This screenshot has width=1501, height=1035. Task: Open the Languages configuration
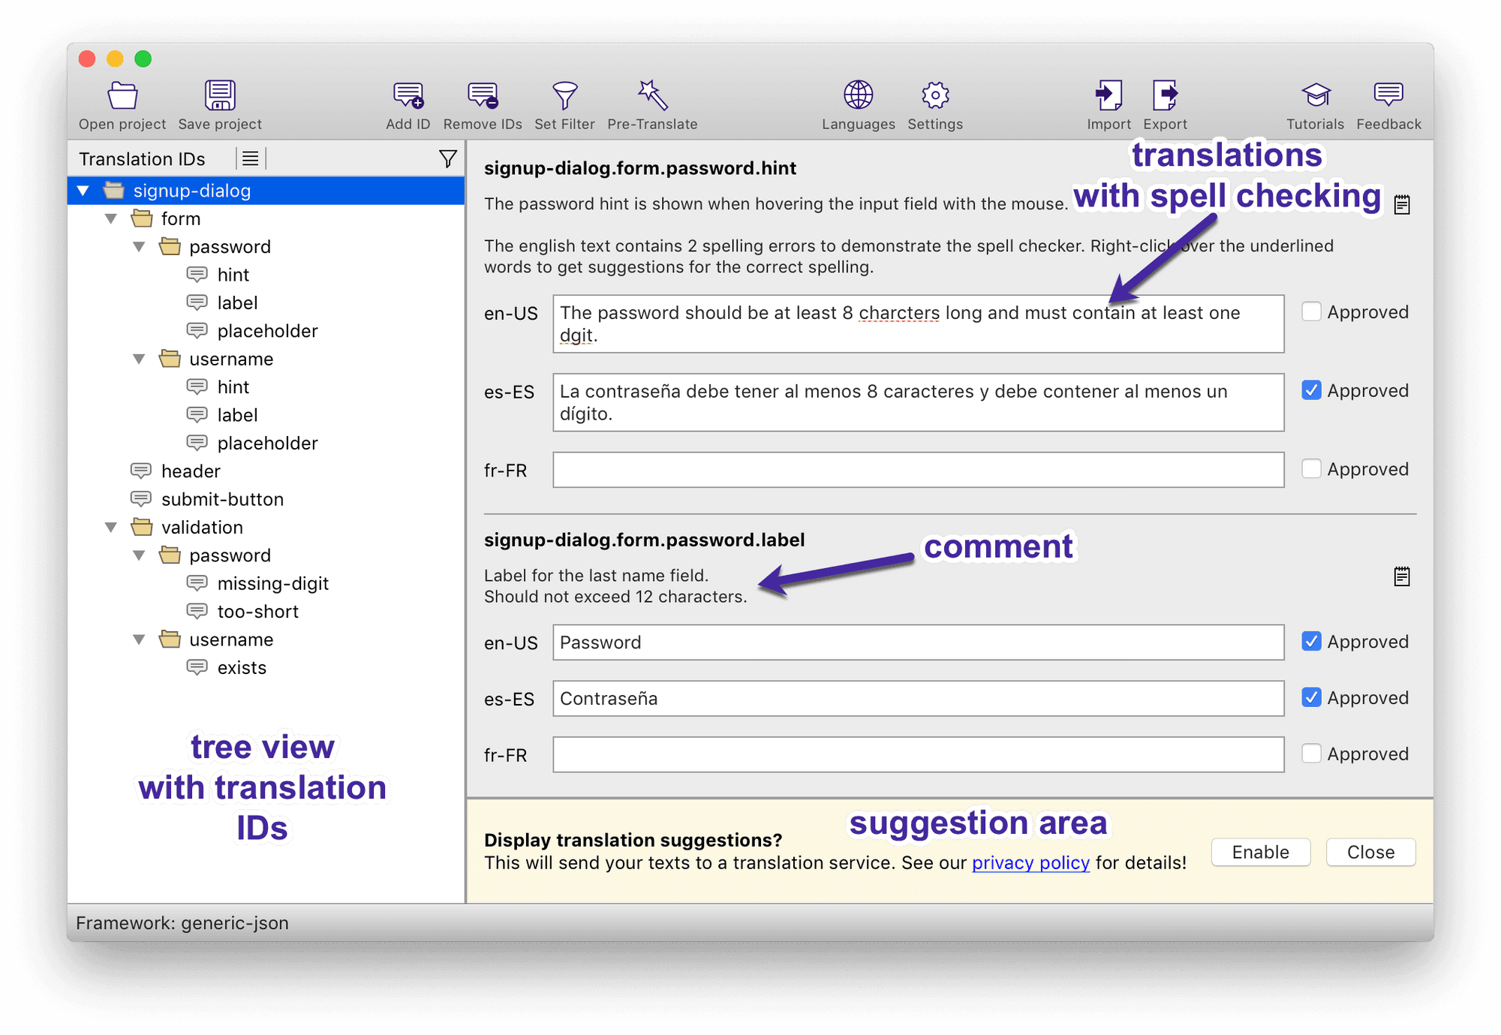point(857,101)
